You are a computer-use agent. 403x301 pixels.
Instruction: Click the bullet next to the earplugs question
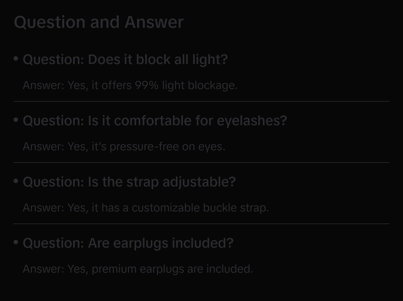tap(16, 242)
